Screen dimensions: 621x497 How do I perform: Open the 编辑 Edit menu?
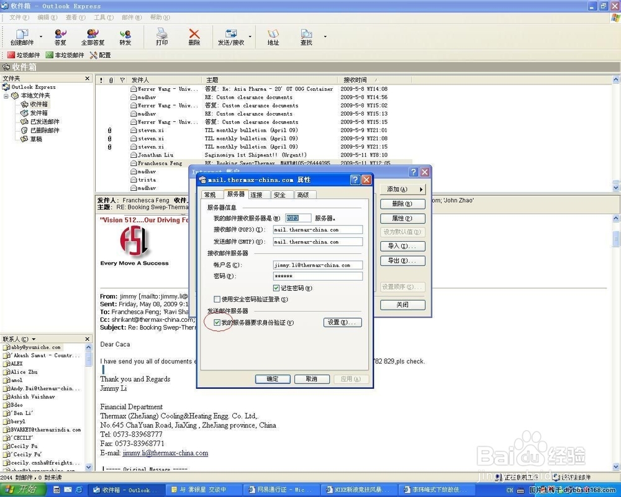[x=47, y=17]
